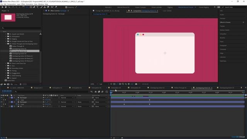Select the Selection arrow tool
247x139 pixels.
2,7
